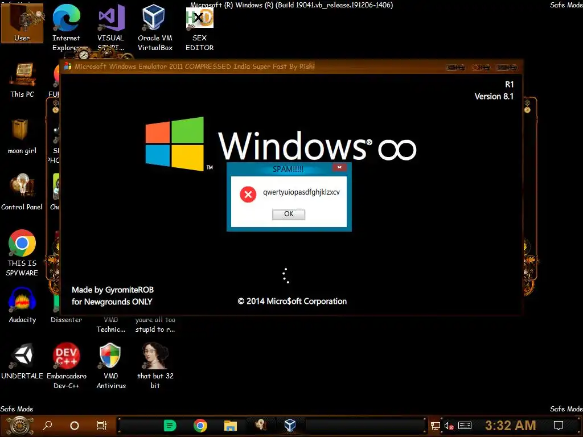Click '© 2014 Micro$oft Corporation' text
Image resolution: width=583 pixels, height=437 pixels.
[292, 302]
